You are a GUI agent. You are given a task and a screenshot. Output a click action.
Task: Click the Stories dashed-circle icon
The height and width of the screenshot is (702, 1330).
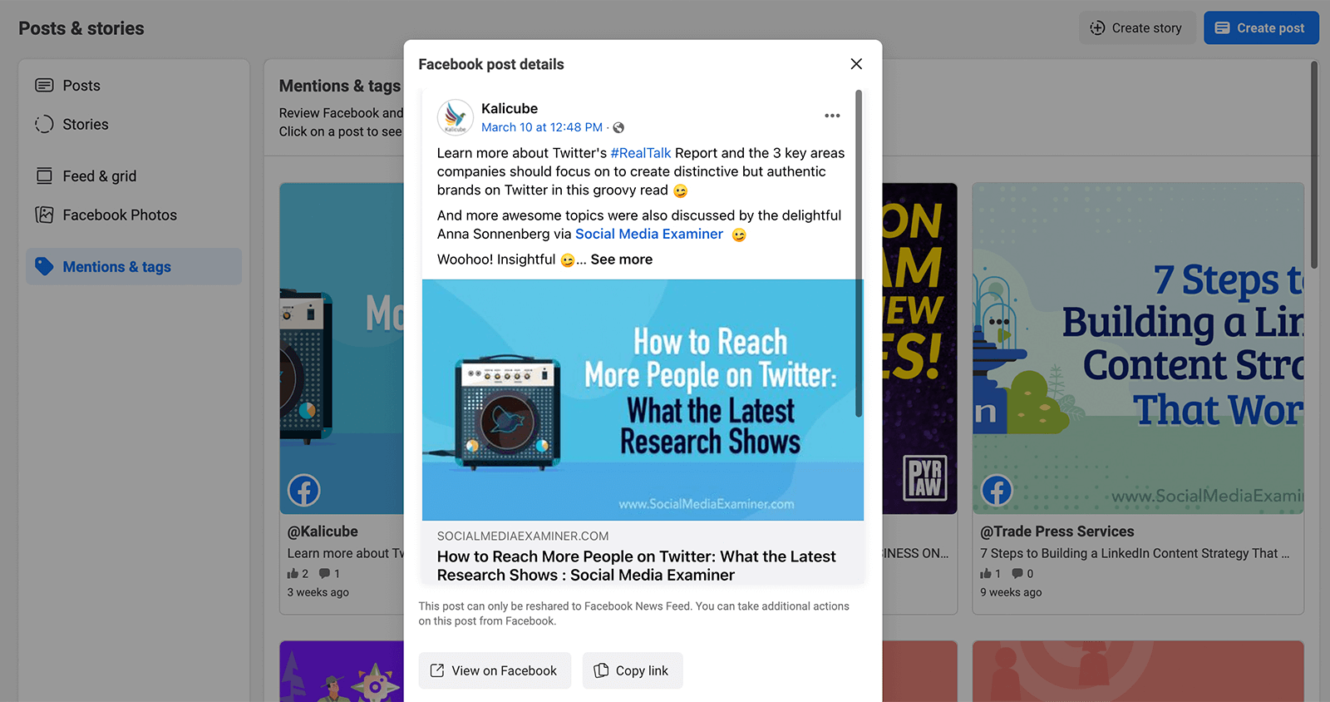[44, 124]
